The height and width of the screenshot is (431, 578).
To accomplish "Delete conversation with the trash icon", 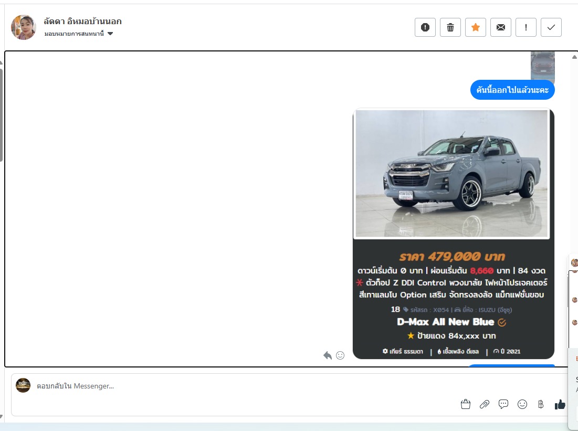I will tap(450, 27).
